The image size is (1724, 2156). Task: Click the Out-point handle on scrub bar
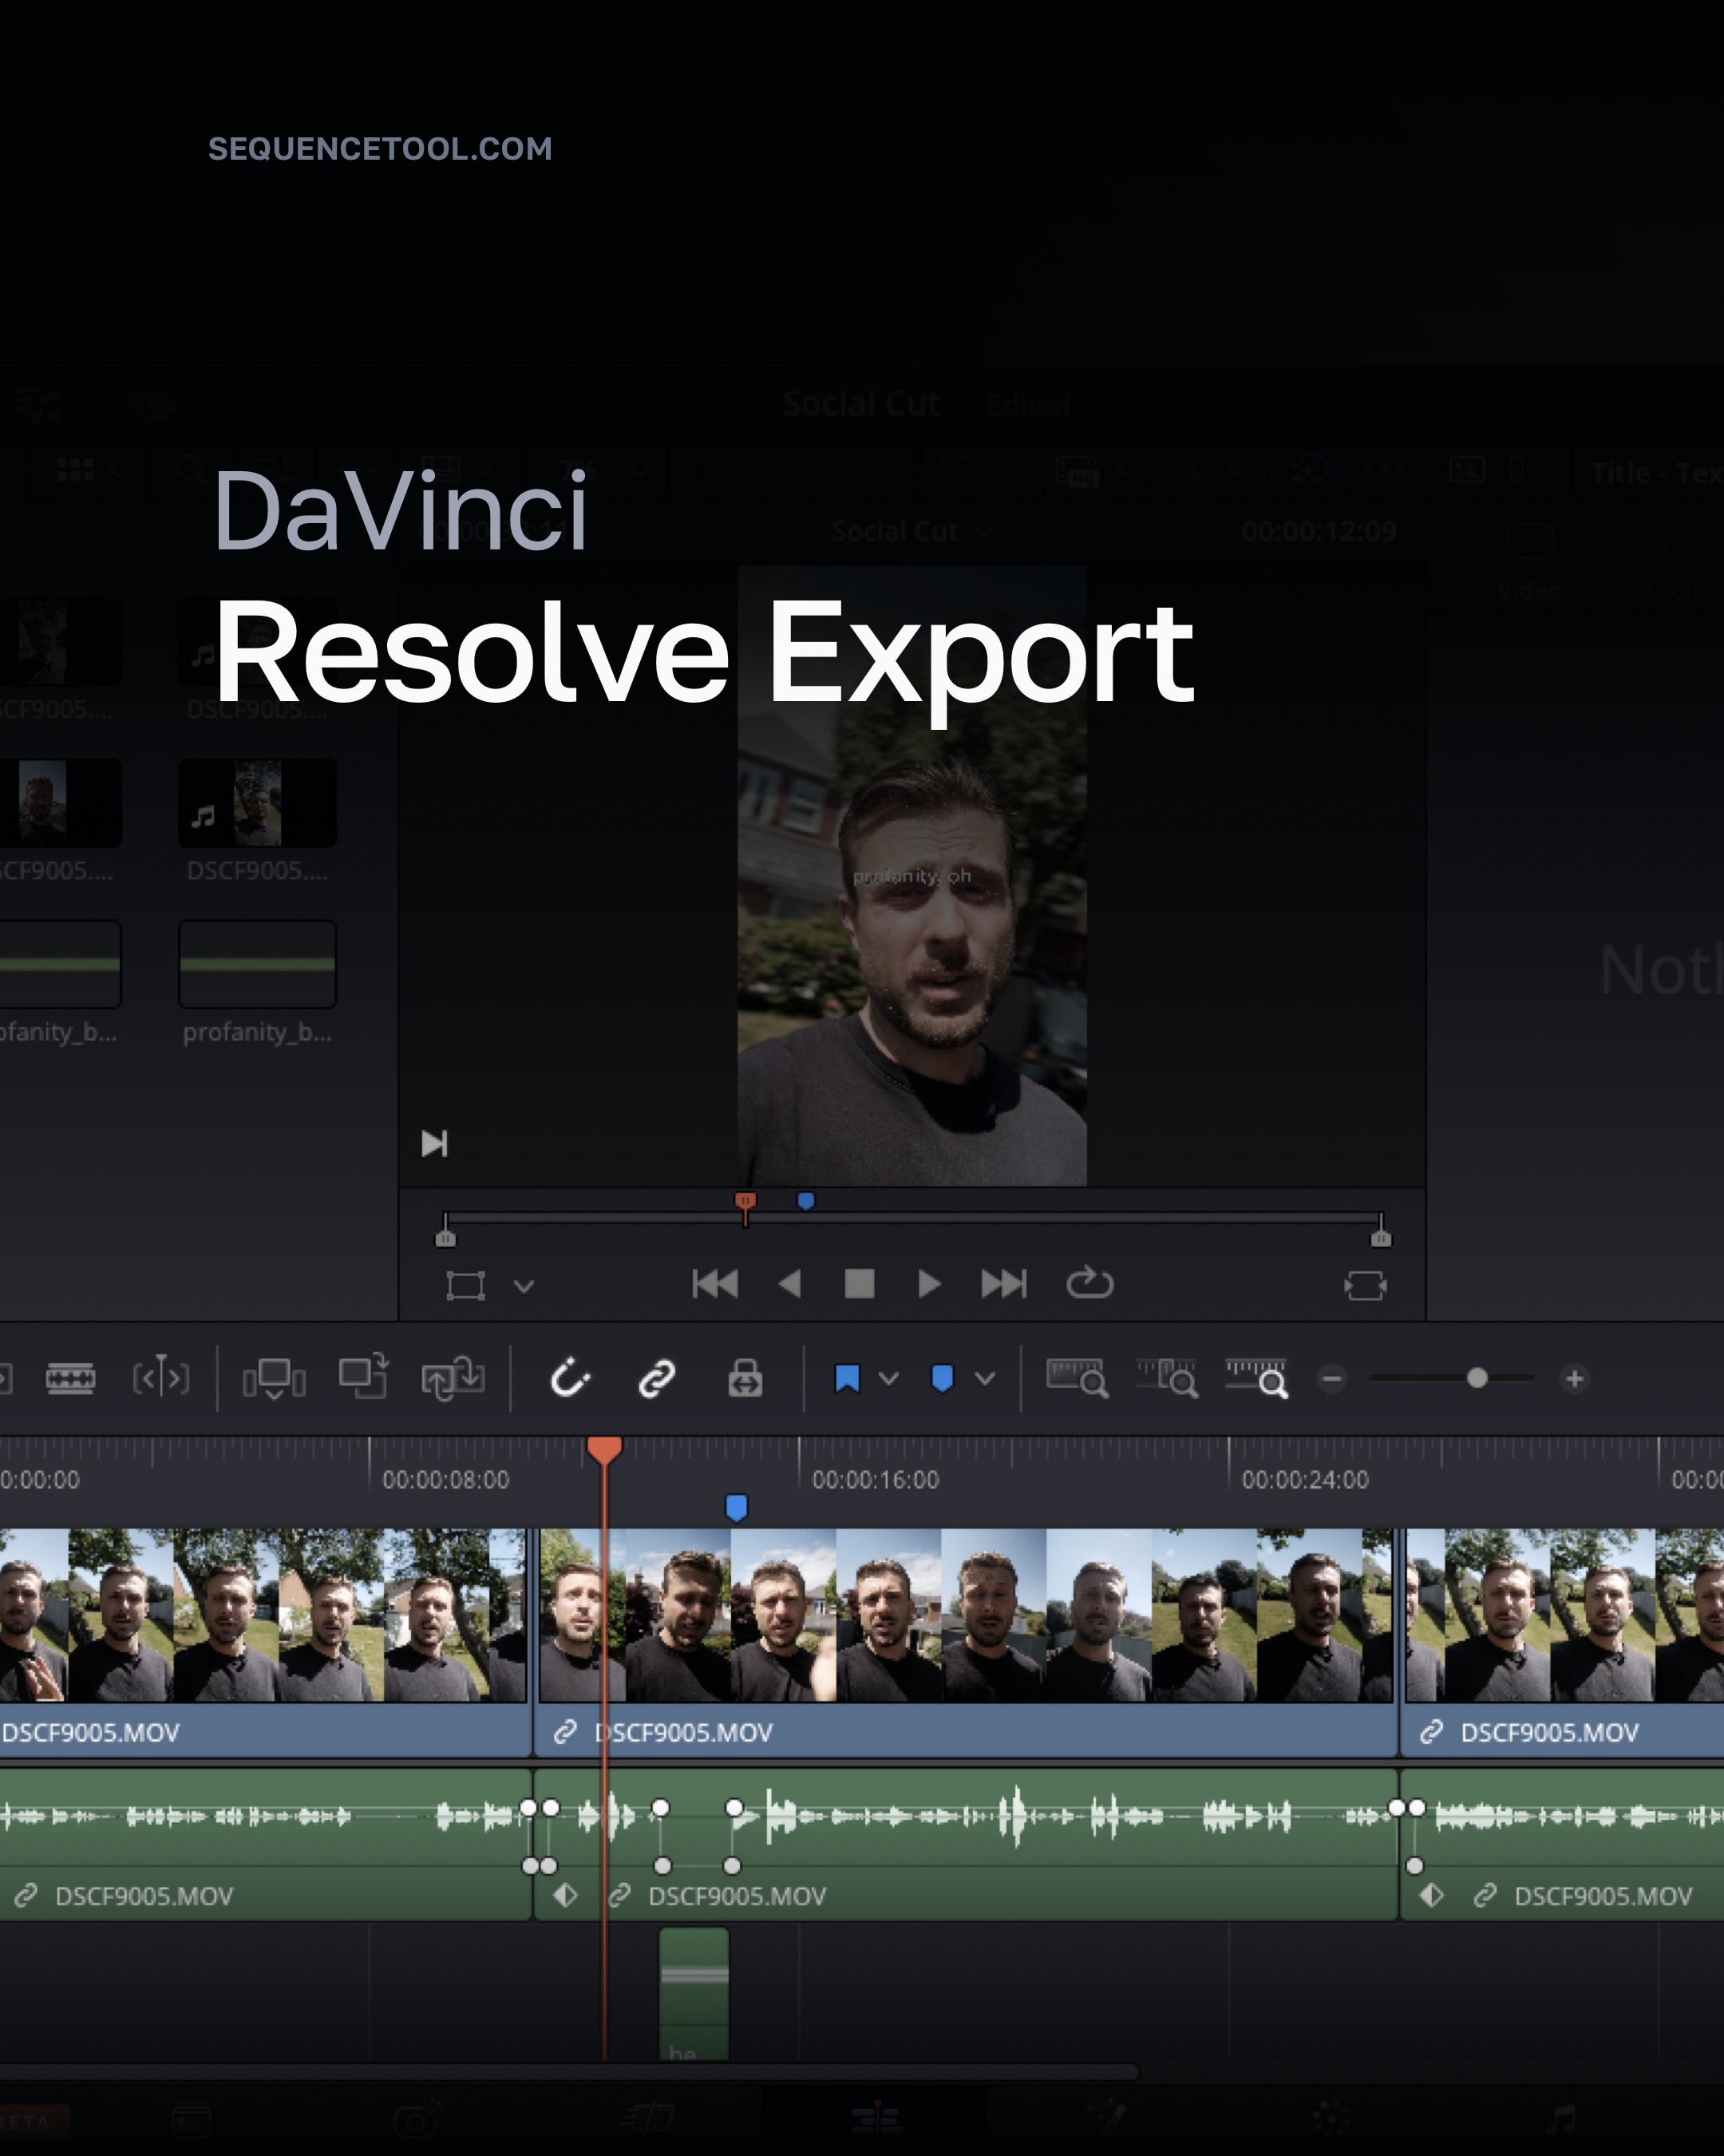point(1382,1238)
